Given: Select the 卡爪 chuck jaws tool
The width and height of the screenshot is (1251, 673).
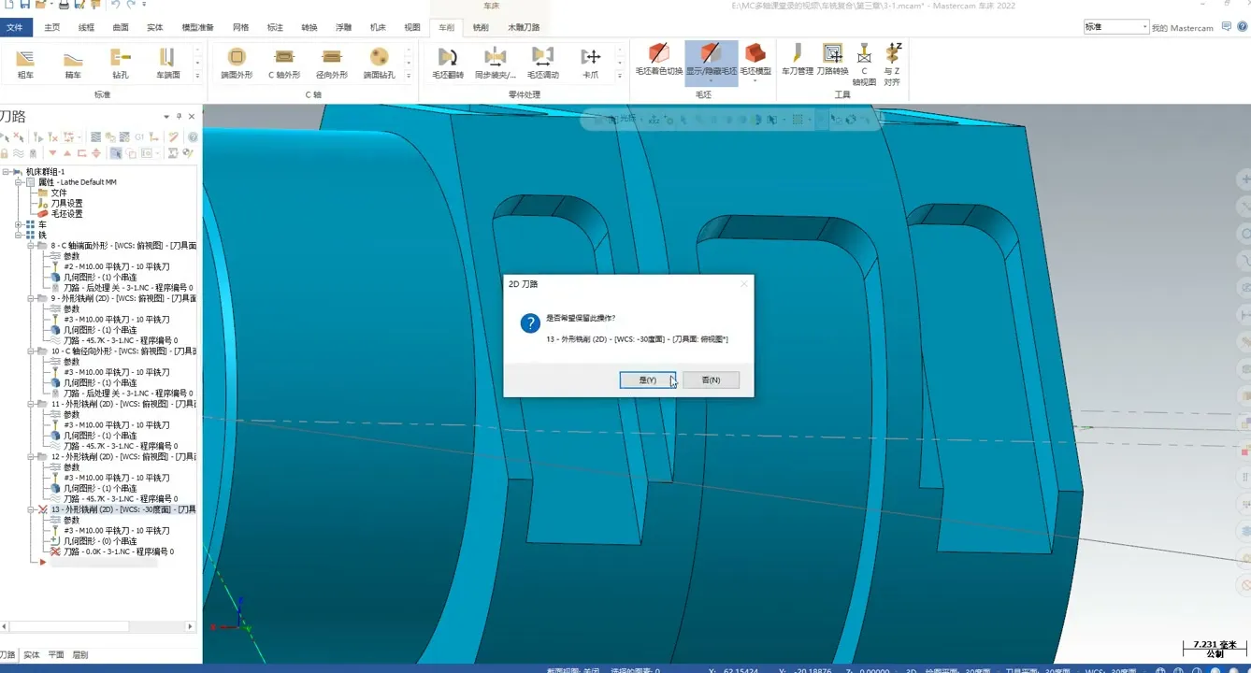Looking at the screenshot, I should 590,63.
